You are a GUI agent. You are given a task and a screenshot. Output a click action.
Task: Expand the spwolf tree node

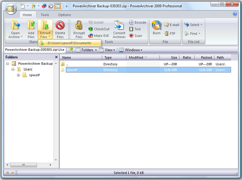coord(18,75)
